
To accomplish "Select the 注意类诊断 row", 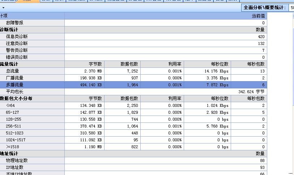I will point(17,43).
